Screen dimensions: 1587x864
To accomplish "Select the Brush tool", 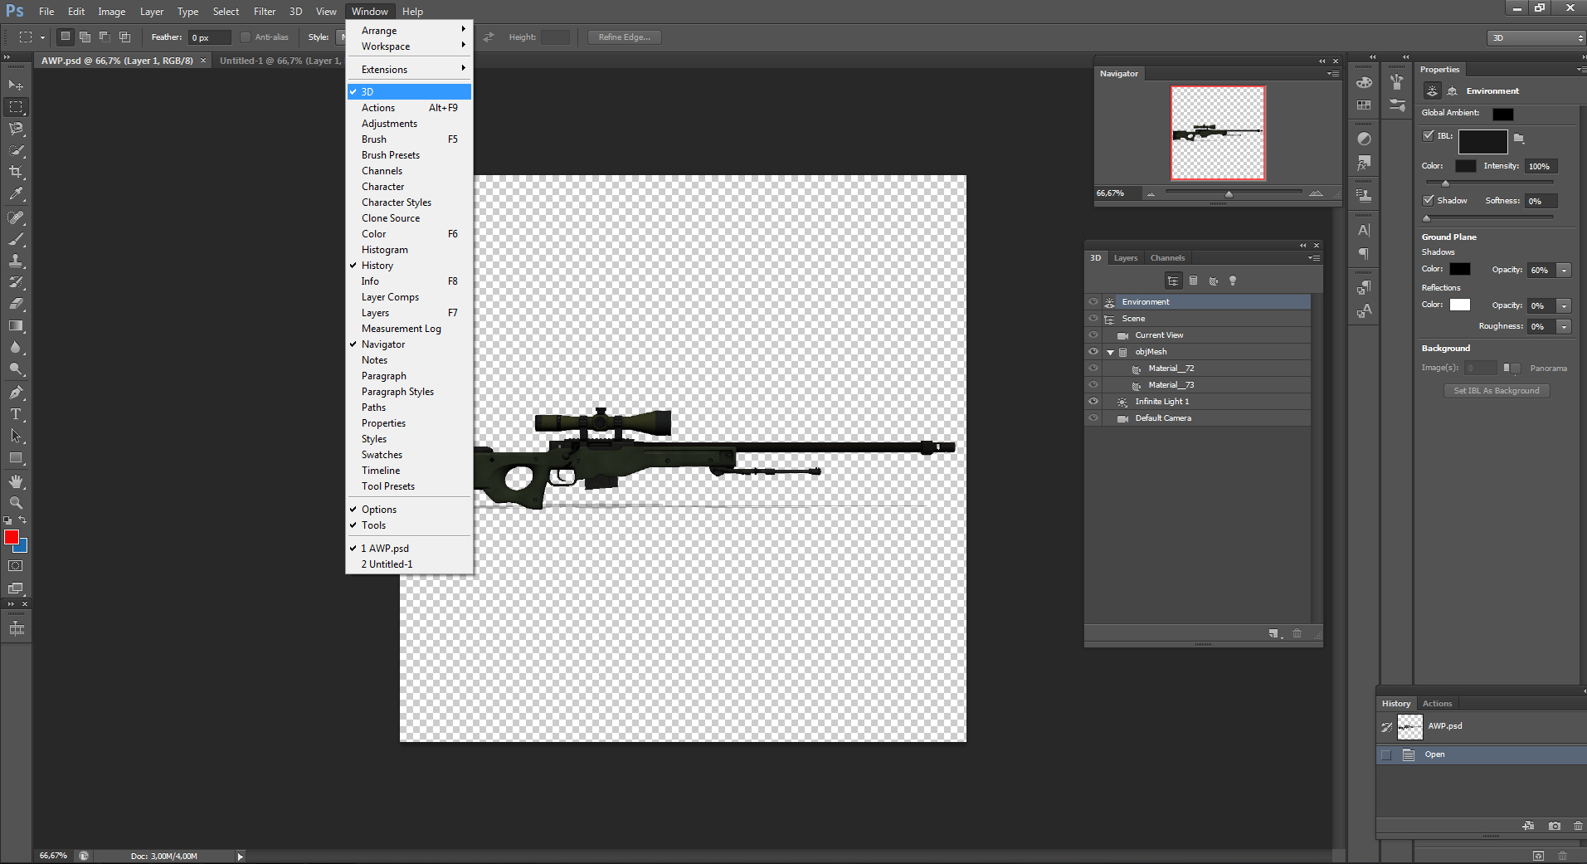I will click(16, 239).
